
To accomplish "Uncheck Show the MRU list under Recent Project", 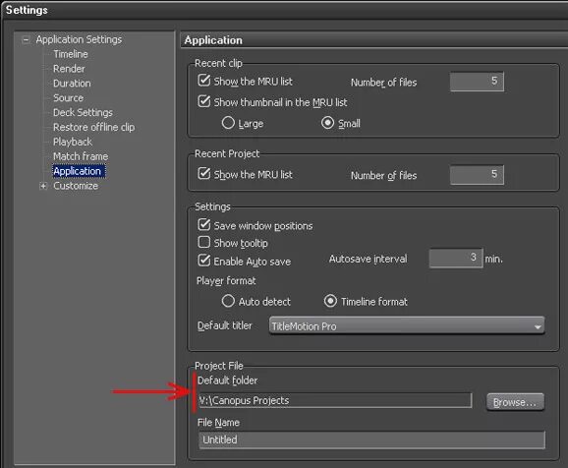I will pyautogui.click(x=204, y=174).
